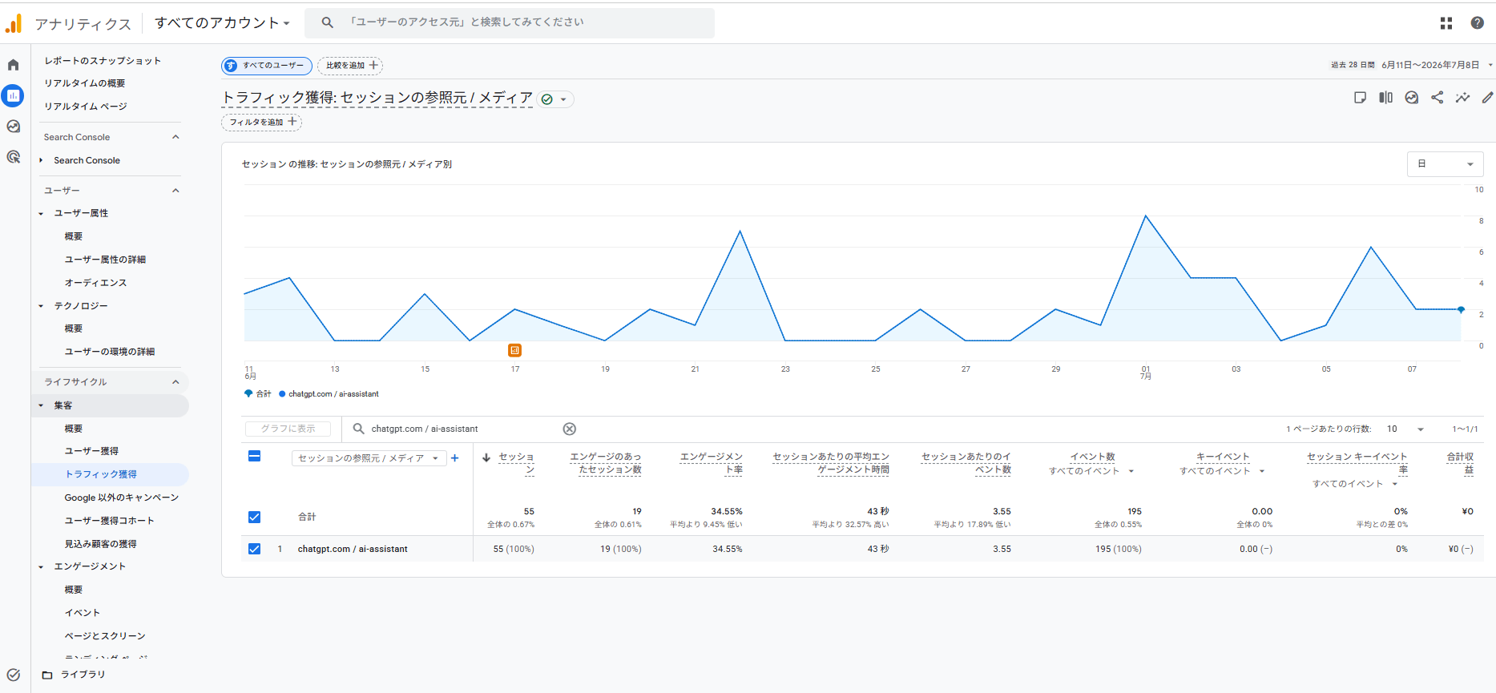Clear the table search with X icon

(570, 429)
